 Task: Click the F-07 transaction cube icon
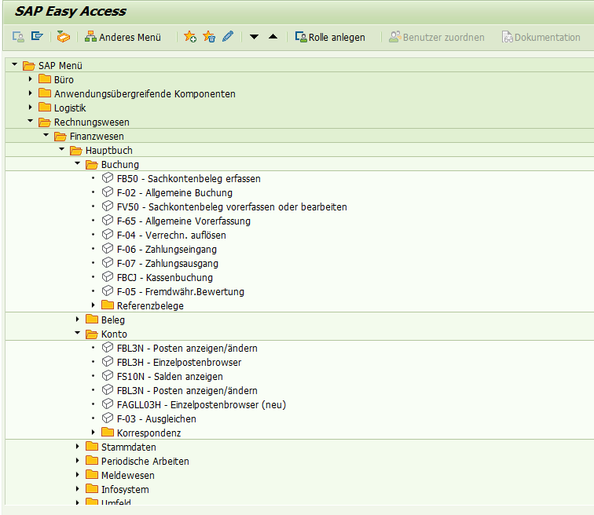coord(108,263)
